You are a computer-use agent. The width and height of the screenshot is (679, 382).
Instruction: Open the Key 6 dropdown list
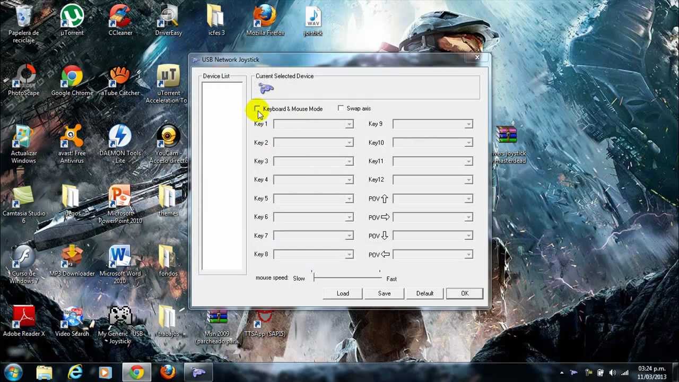[314, 217]
